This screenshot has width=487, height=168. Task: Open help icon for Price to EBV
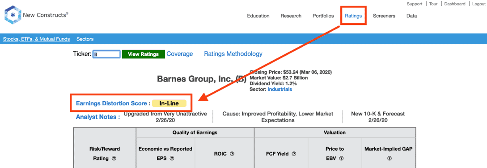pyautogui.click(x=341, y=158)
